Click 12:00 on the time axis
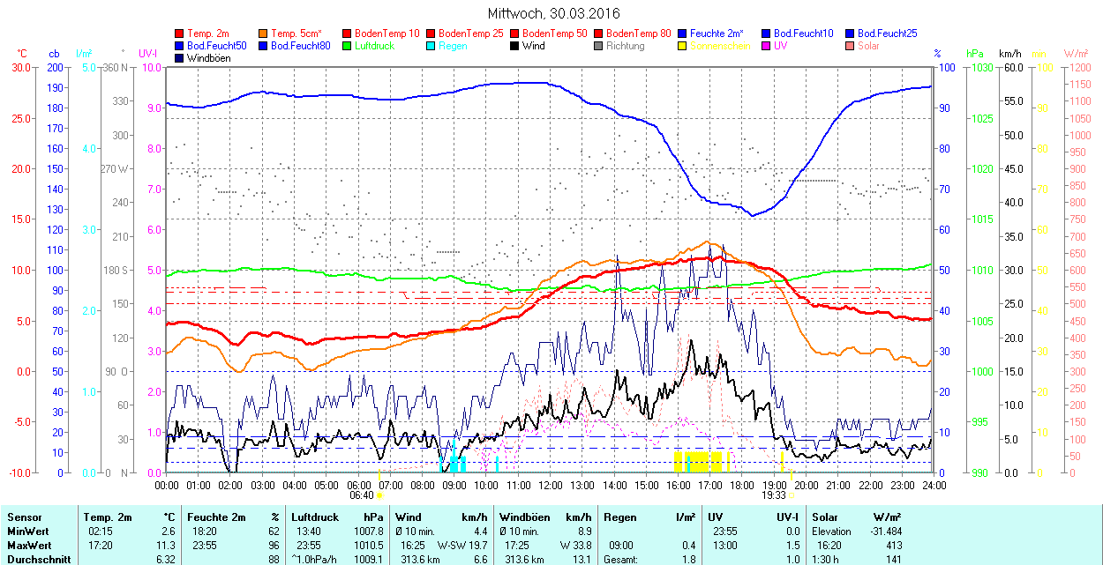 (x=550, y=485)
